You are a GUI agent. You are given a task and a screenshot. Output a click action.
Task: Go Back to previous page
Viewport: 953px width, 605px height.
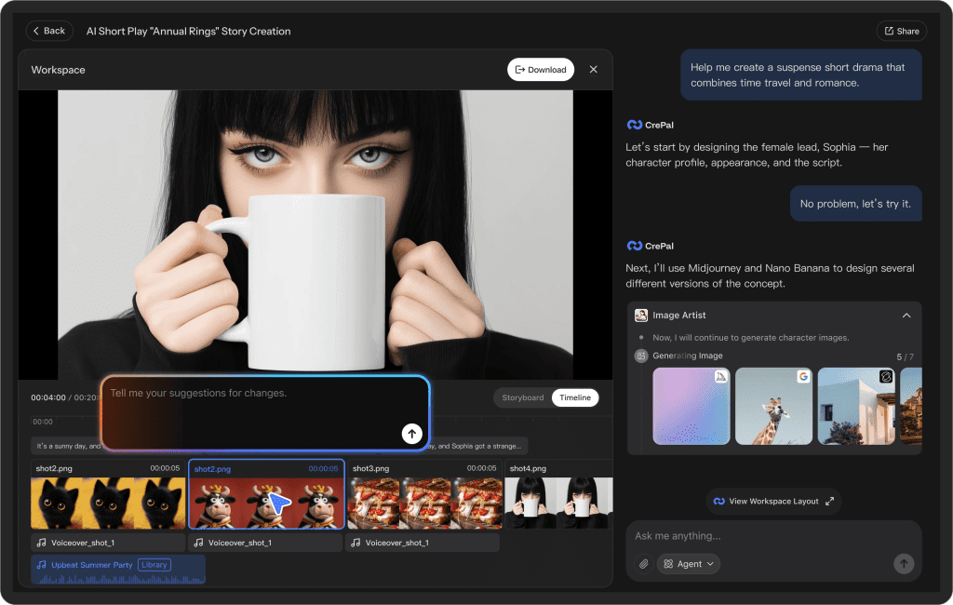[x=49, y=31]
